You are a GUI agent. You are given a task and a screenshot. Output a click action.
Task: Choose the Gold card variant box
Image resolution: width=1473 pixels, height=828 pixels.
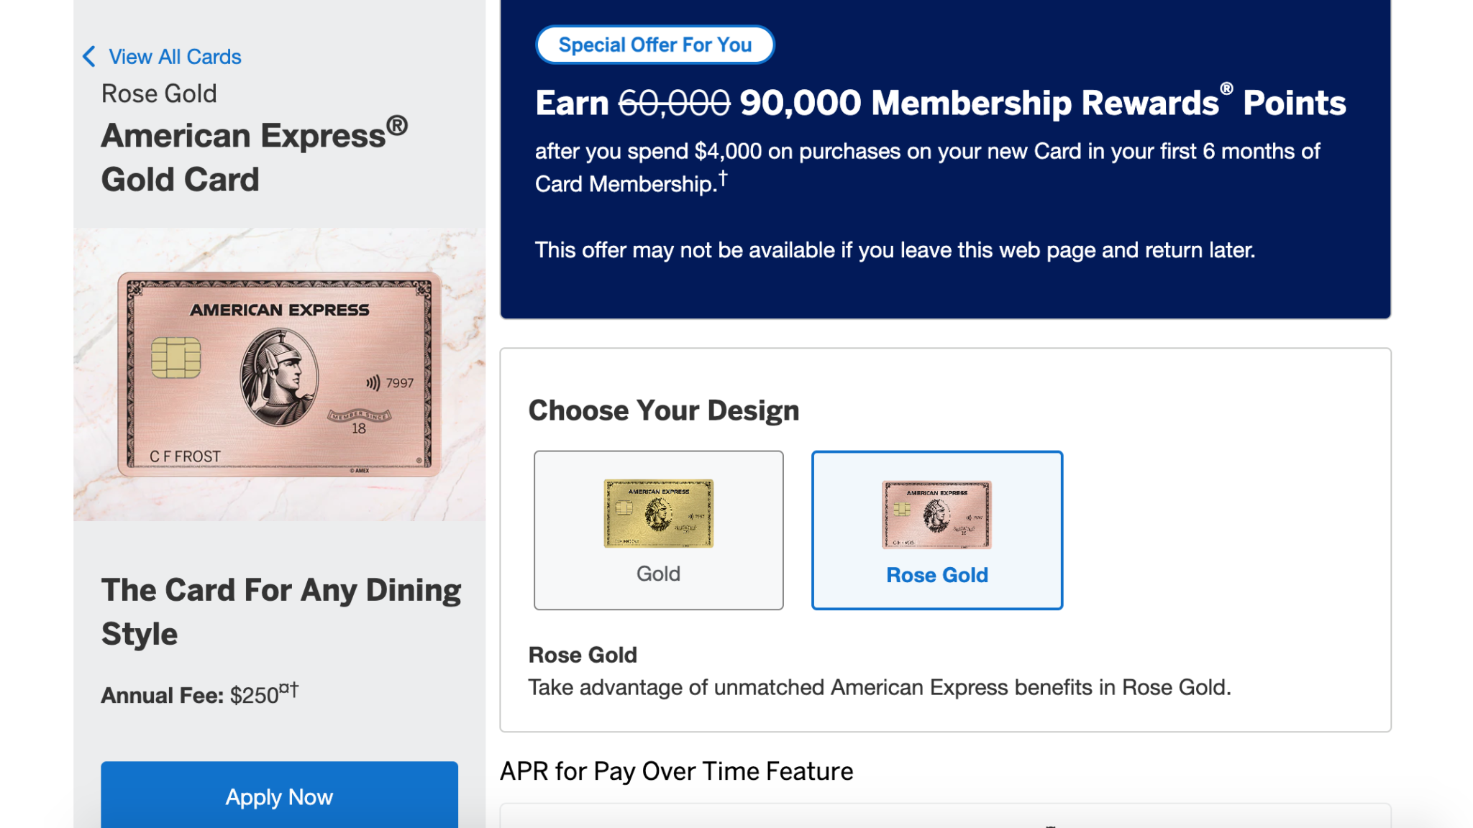click(657, 530)
